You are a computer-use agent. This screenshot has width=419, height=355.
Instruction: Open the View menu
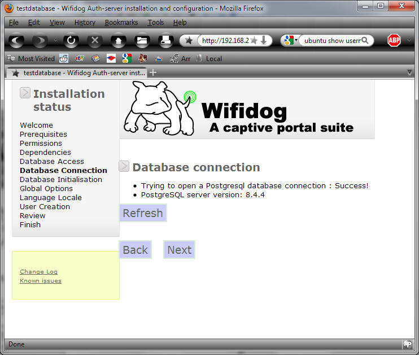(57, 23)
